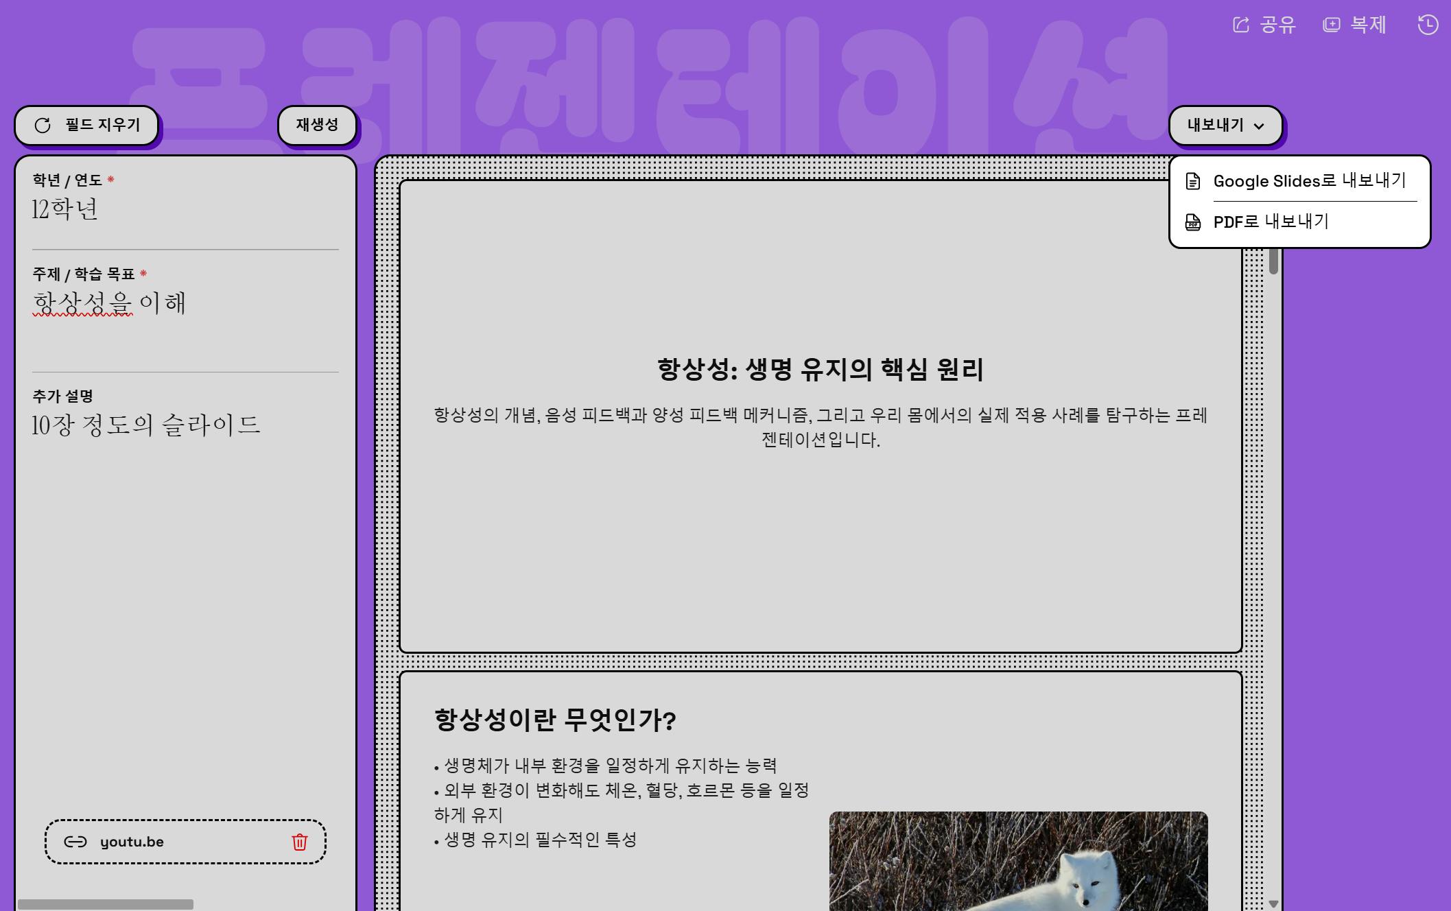Click the duplicate (복제) icon
Image resolution: width=1451 pixels, height=911 pixels.
click(1331, 25)
